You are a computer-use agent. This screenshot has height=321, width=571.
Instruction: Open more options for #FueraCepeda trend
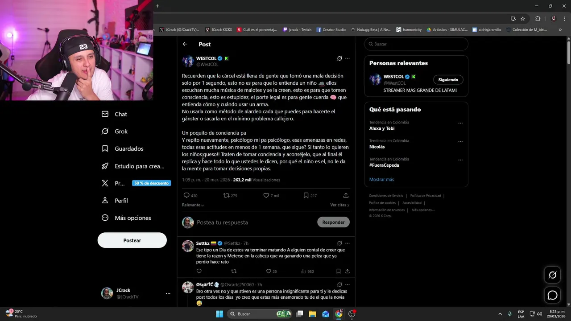tap(460, 160)
